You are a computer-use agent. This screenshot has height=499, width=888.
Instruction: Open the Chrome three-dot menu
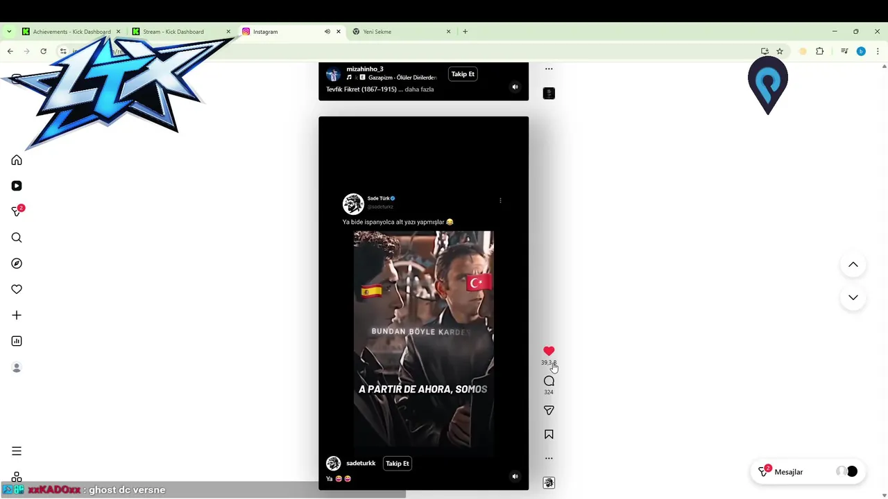pos(878,51)
